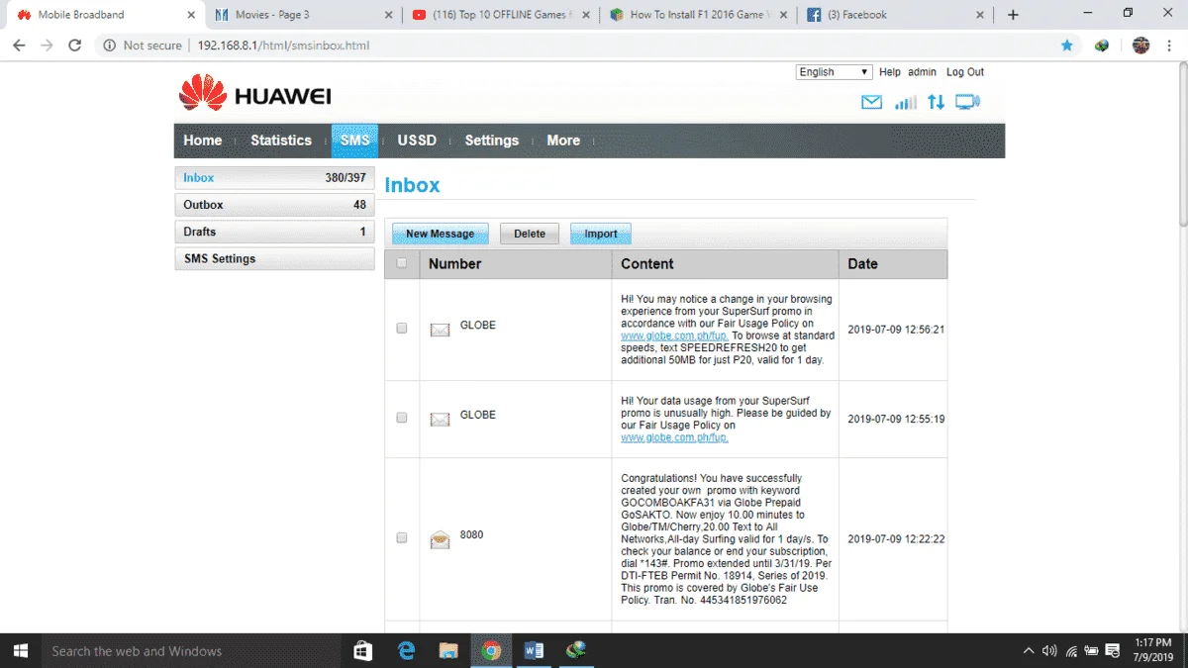Click the date 2019-07-09 12:22:22
The height and width of the screenshot is (668, 1188).
click(896, 539)
